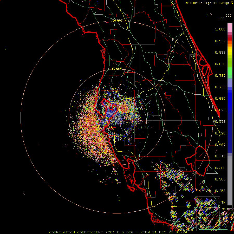This screenshot has width=234, height=234.
Task: Click the 0.360 scale value
Action: pos(220,168)
